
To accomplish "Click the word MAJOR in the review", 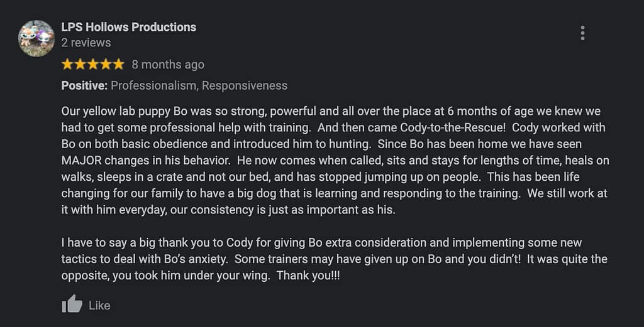I will click(84, 160).
